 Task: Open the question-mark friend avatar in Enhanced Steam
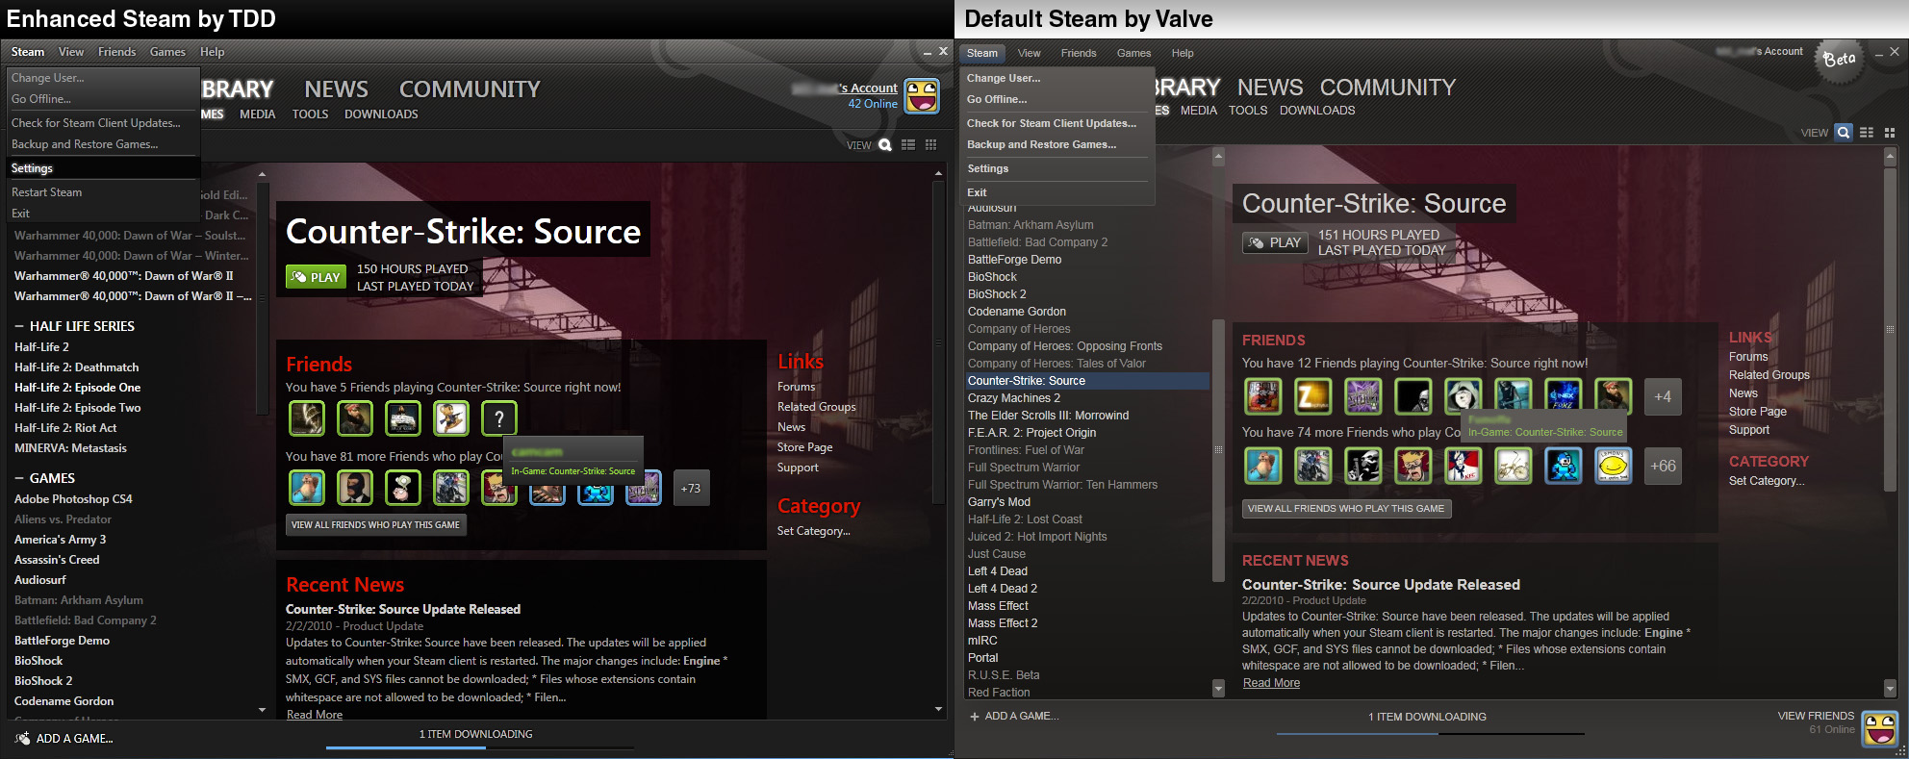pos(499,418)
